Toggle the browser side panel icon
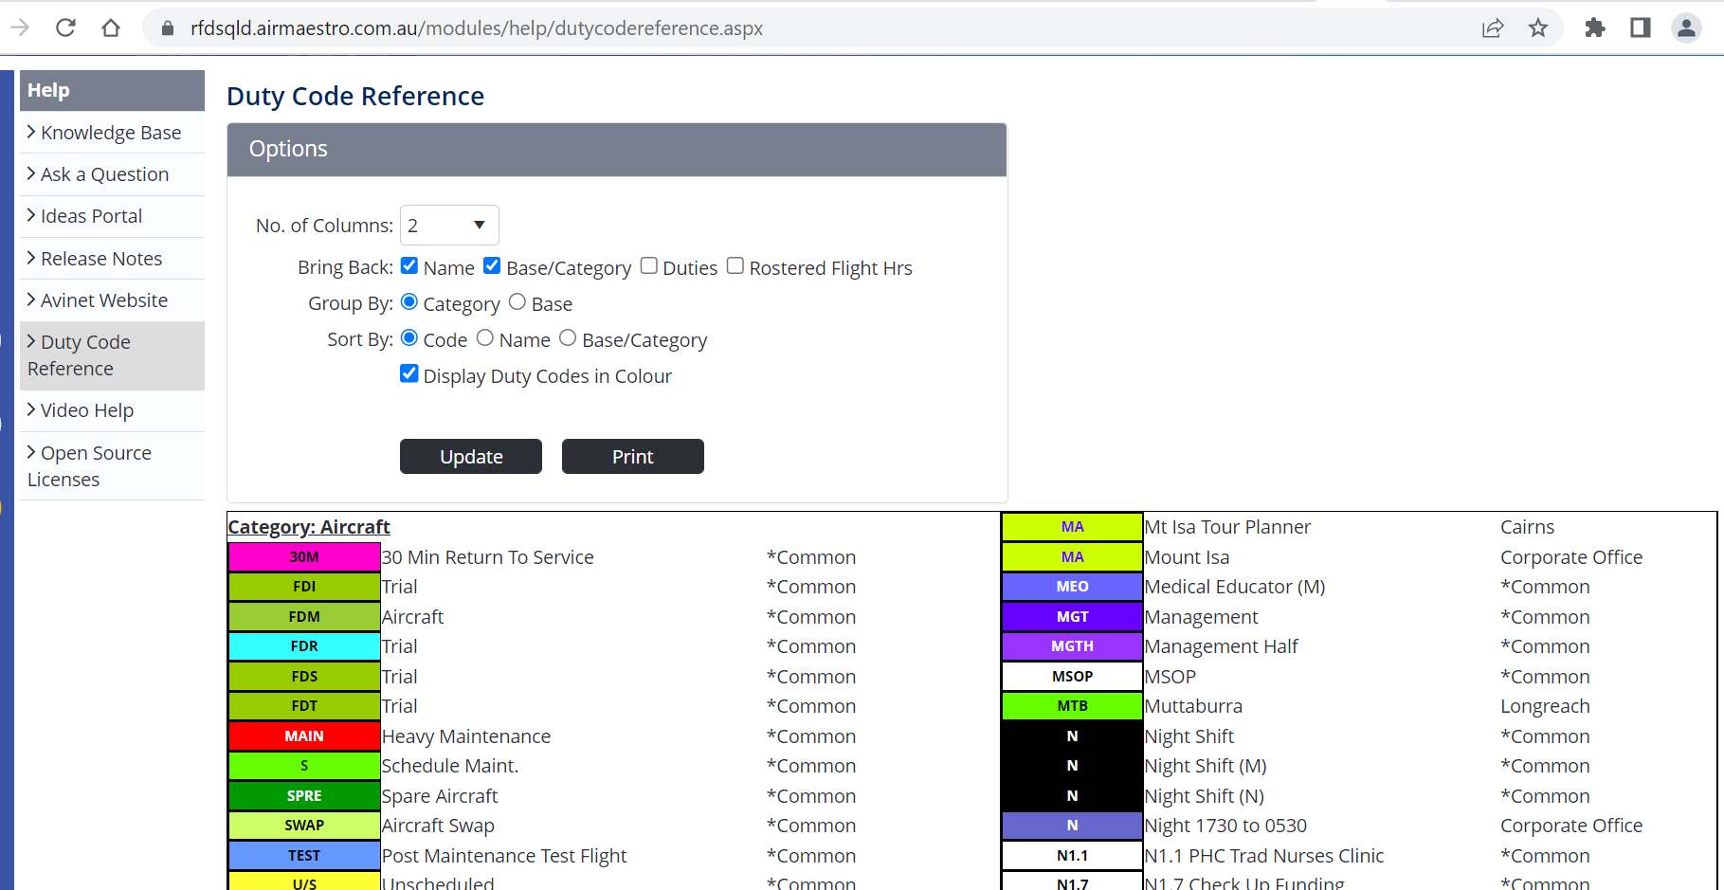 [x=1641, y=27]
